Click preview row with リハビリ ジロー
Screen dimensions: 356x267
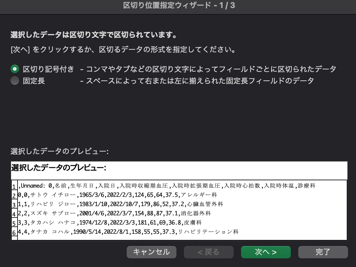point(121,204)
